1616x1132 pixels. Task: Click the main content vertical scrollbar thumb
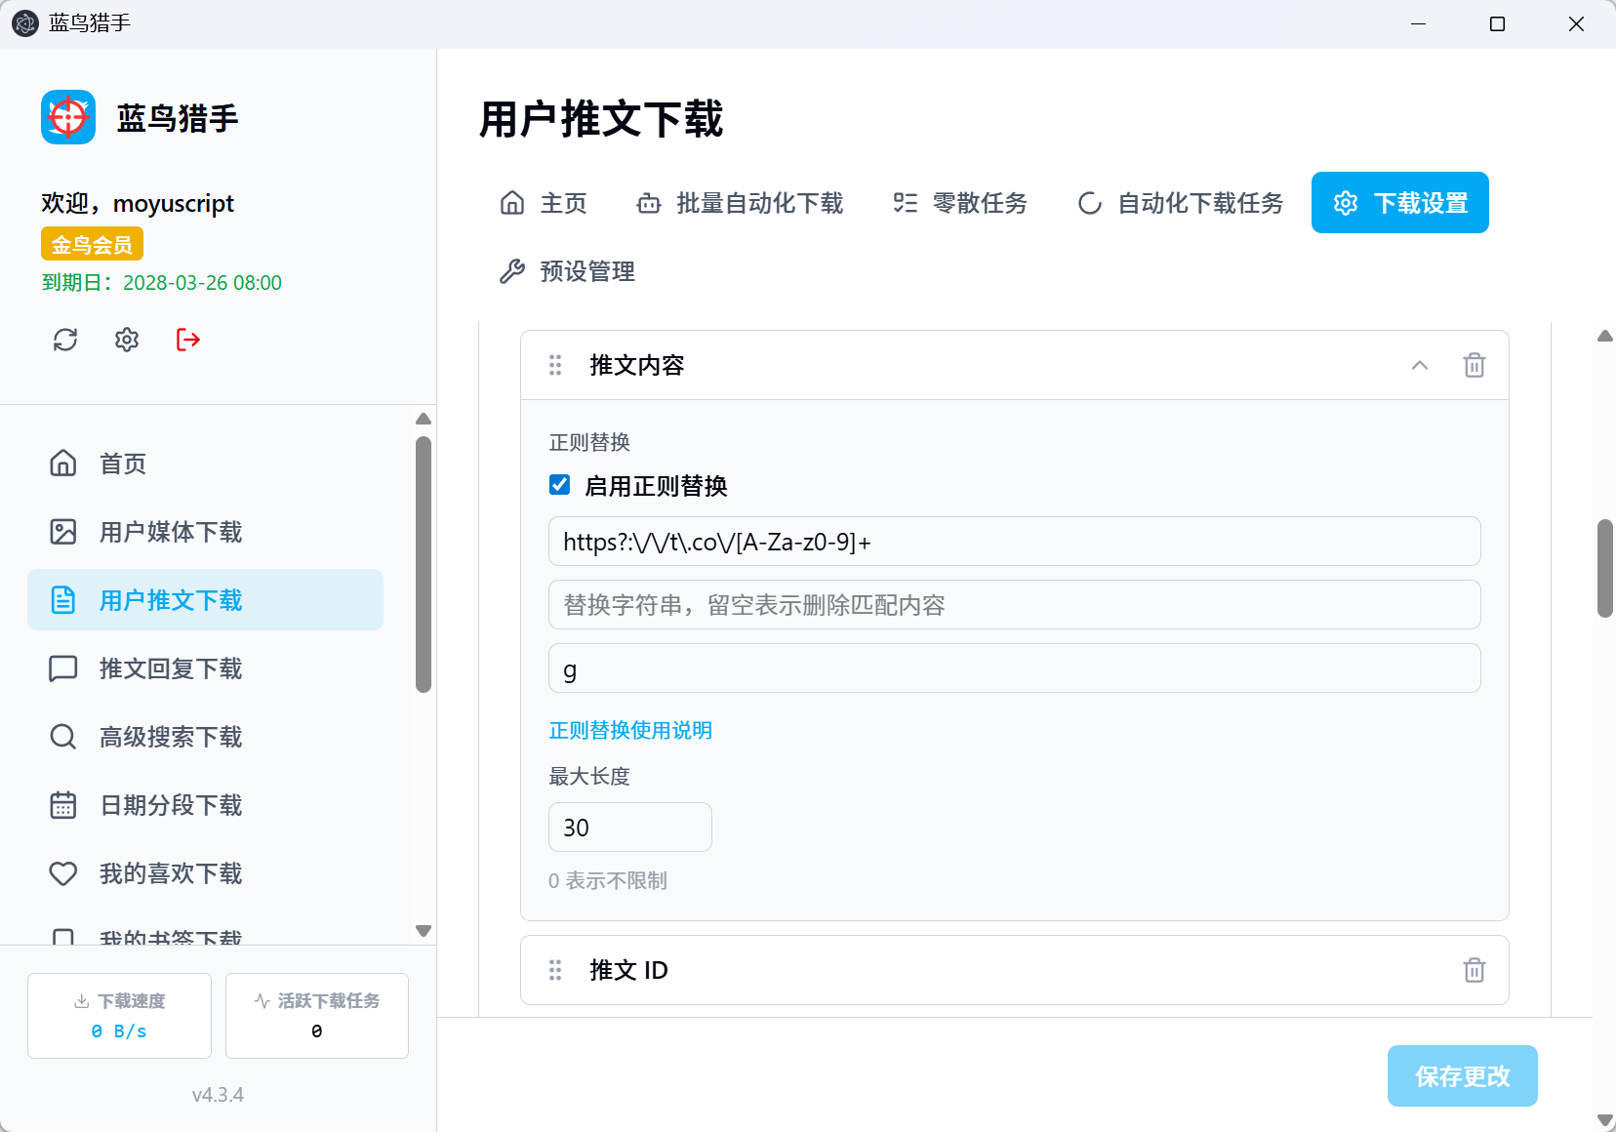click(1604, 568)
